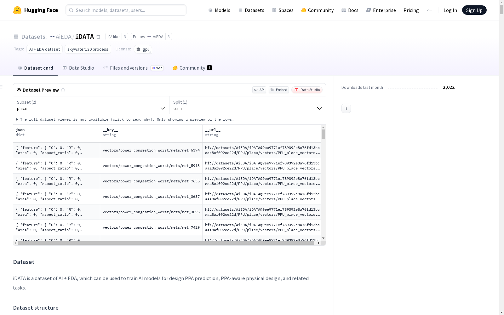Open Data Studio from preview header
This screenshot has width=504, height=315.
307,90
